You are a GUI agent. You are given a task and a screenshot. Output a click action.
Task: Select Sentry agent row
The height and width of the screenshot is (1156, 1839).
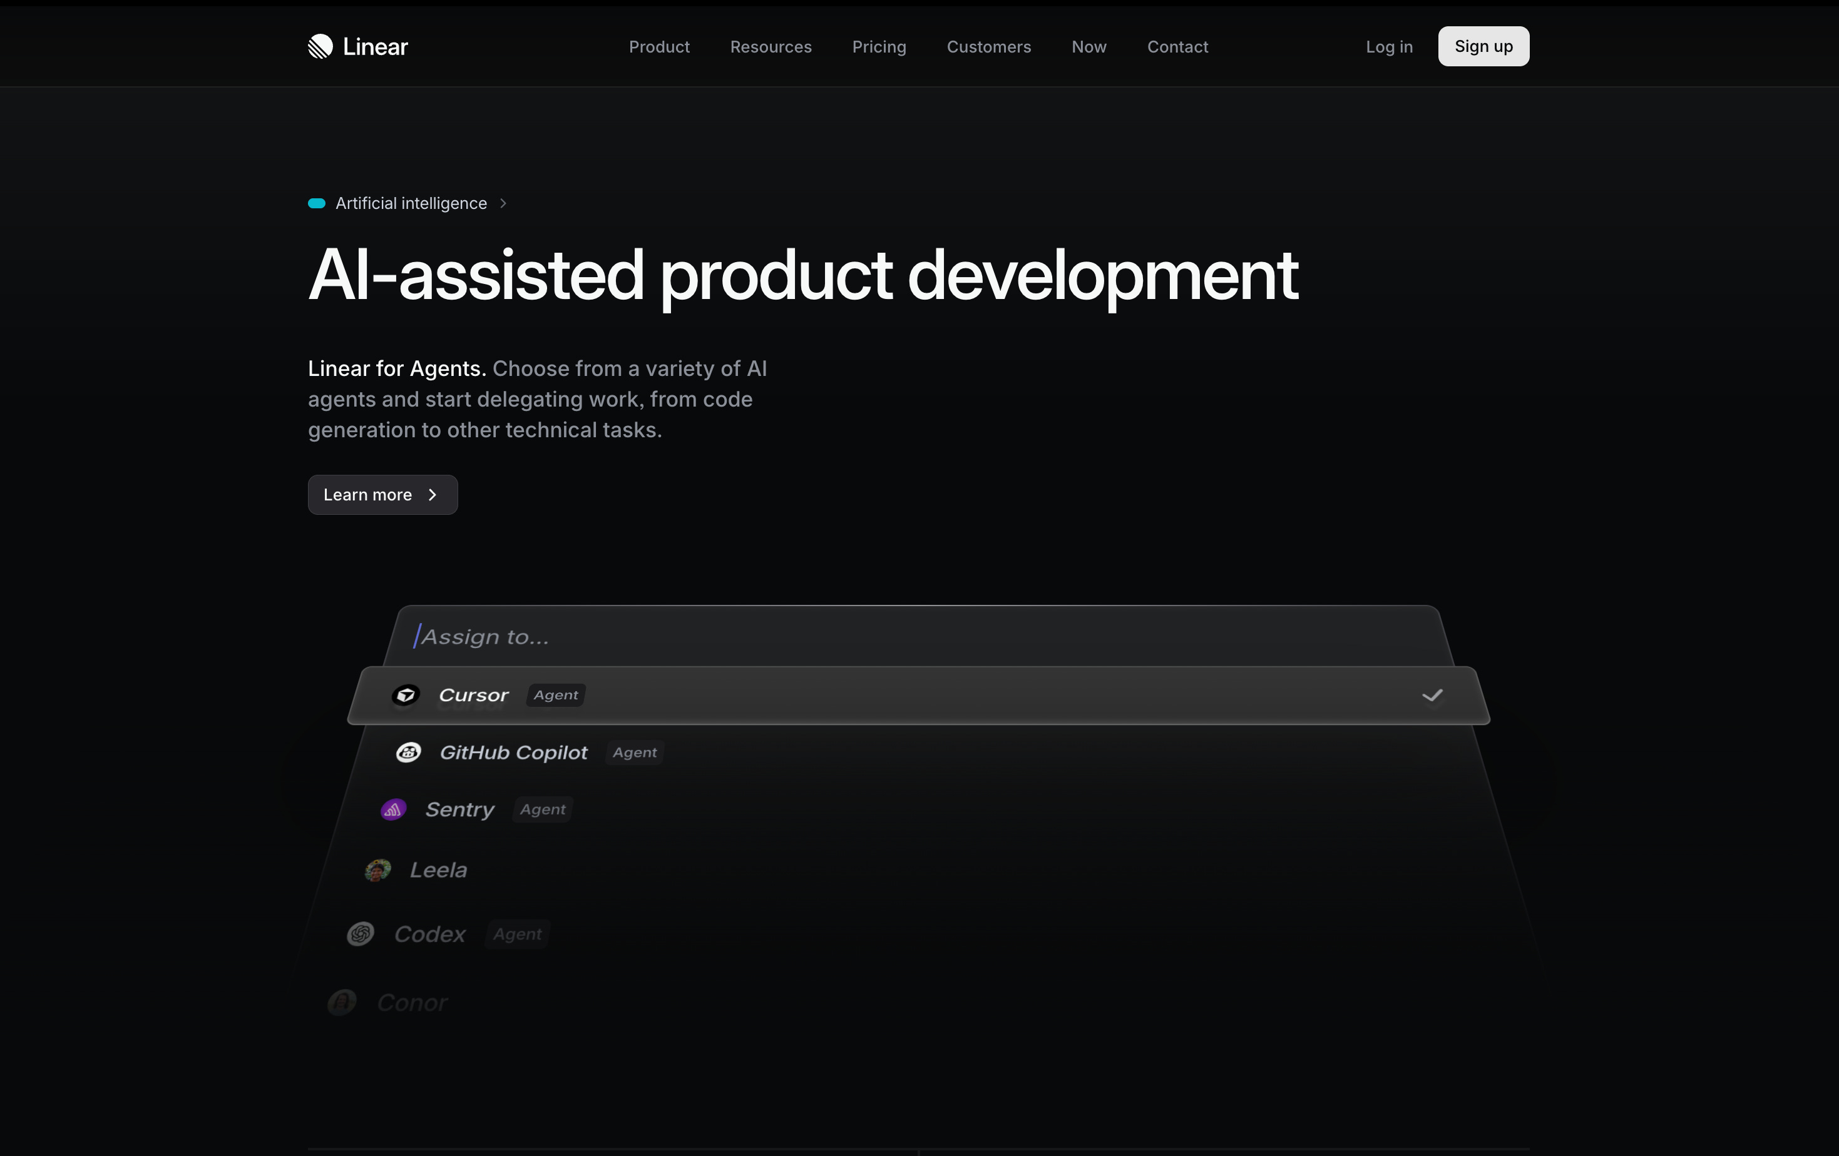[459, 809]
